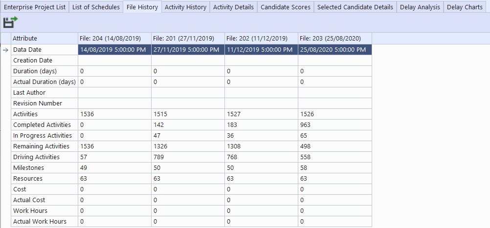Go to the Activity Details tab
Viewport: 490px width, 228px height.
[233, 7]
